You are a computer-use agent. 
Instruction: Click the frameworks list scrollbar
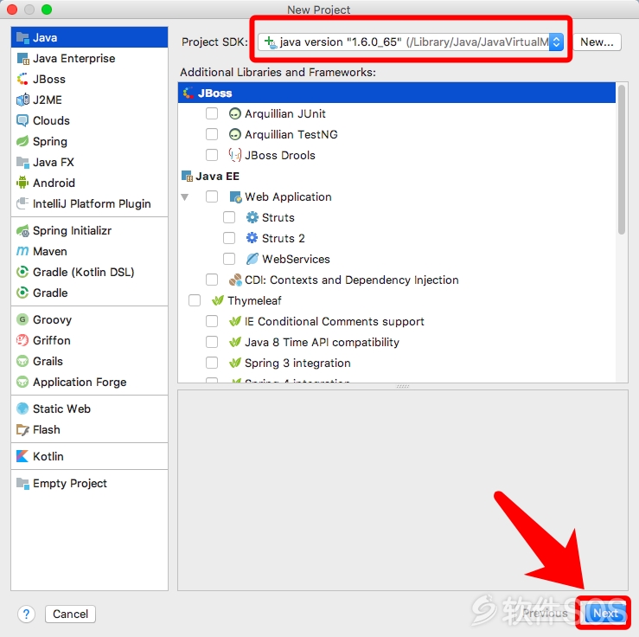point(622,160)
